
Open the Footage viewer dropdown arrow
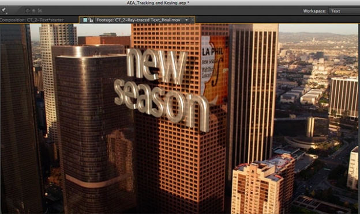point(187,20)
